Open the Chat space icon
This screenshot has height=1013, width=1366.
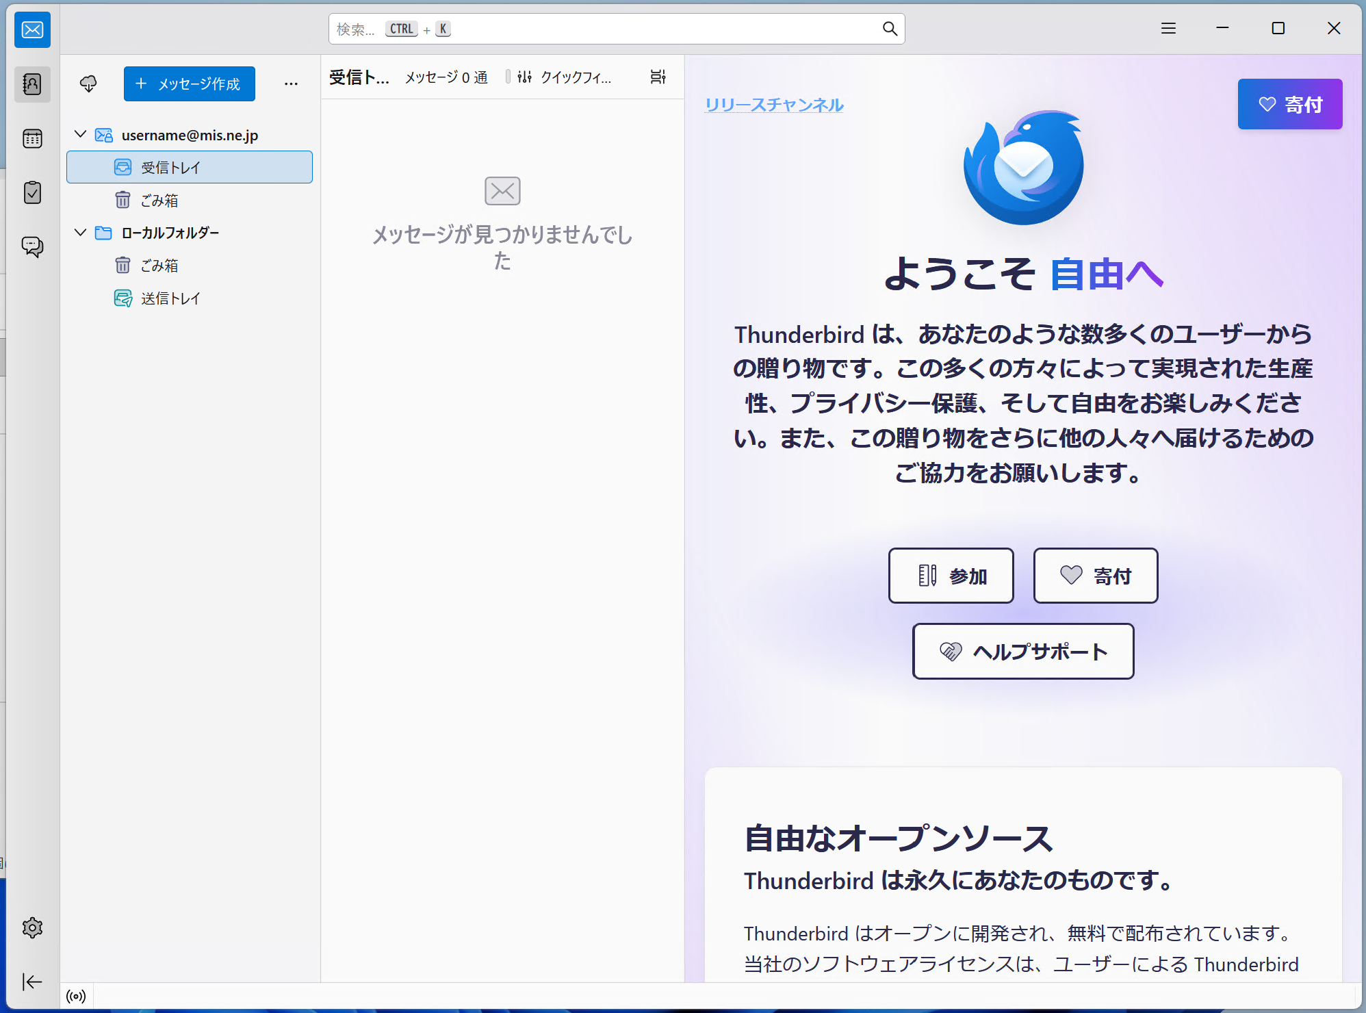point(32,246)
